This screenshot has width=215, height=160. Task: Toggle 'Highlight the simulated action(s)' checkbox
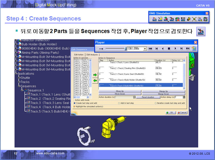[x=75, y=106]
